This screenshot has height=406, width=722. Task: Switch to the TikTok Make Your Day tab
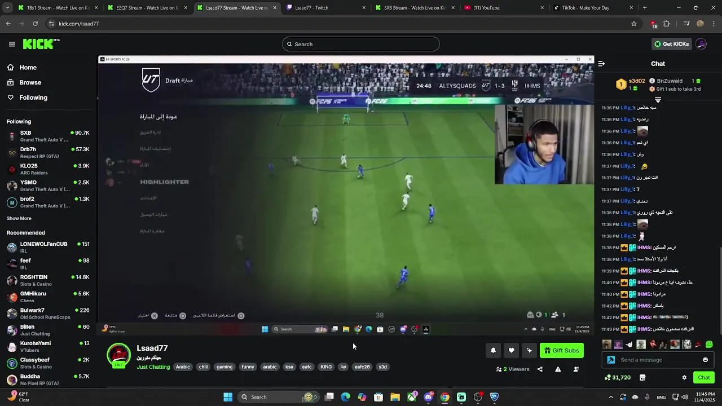pyautogui.click(x=593, y=8)
